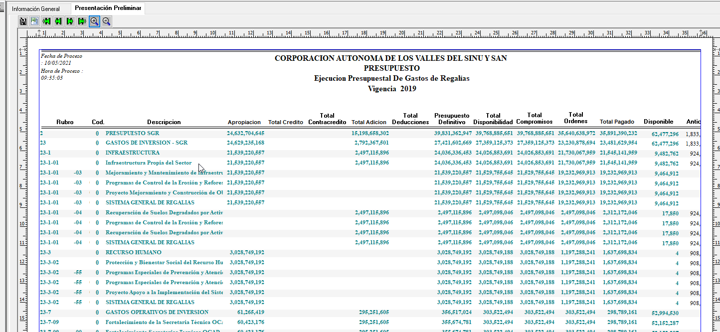Zoom out of the preview

click(x=106, y=21)
